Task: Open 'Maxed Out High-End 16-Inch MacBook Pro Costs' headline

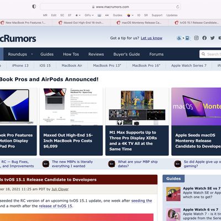Action: tap(68, 141)
